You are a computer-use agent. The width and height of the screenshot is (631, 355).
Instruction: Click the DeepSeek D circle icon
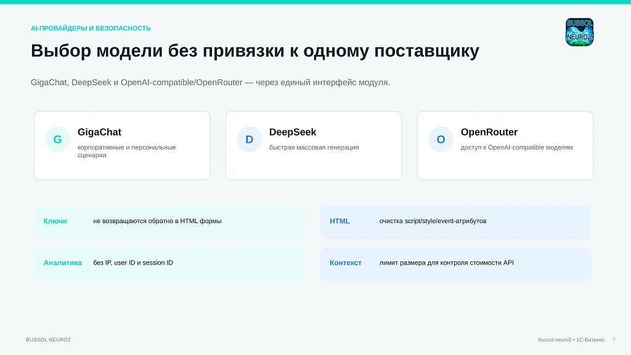pyautogui.click(x=249, y=139)
